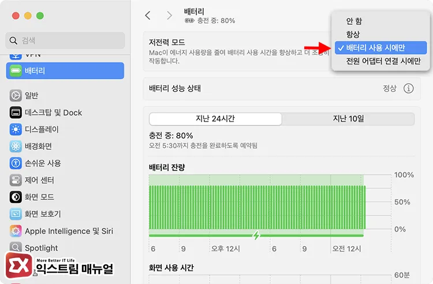The height and width of the screenshot is (284, 433).
Task: Click the info icon next to 정상
Action: 408,88
